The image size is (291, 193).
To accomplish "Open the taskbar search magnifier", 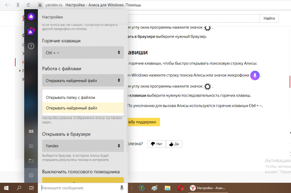I will pos(19,188).
